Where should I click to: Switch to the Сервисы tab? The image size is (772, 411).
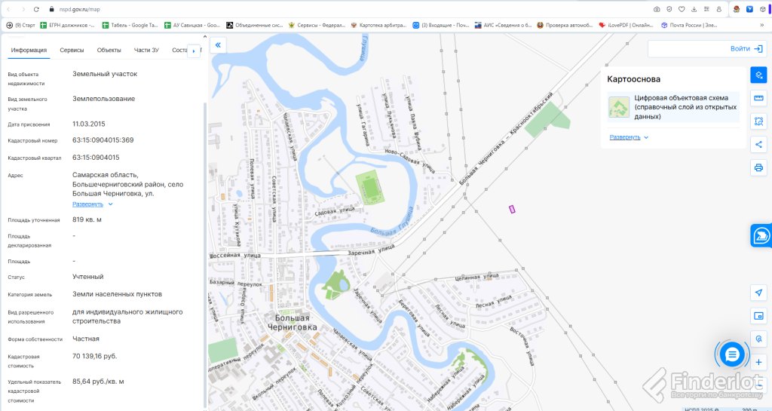(x=72, y=51)
